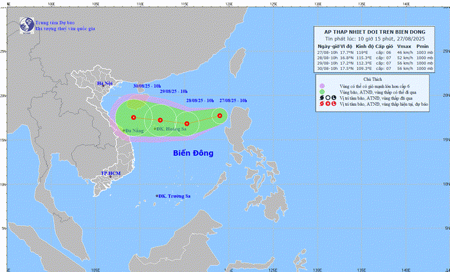The image size is (450, 272).
Task: Click the 30/08/25 - 10h time label
Action: click(147, 86)
